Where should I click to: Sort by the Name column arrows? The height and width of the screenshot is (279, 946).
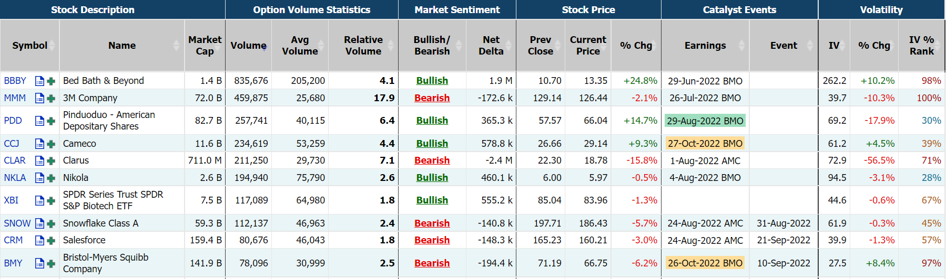pos(176,46)
